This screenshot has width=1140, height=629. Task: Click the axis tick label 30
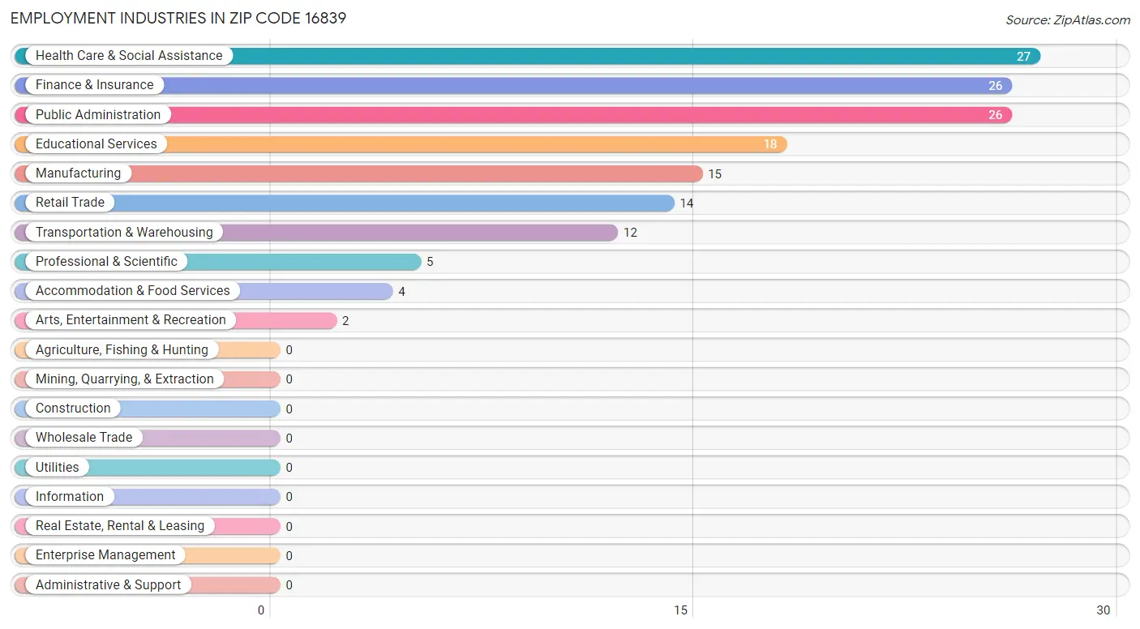coord(1103,610)
